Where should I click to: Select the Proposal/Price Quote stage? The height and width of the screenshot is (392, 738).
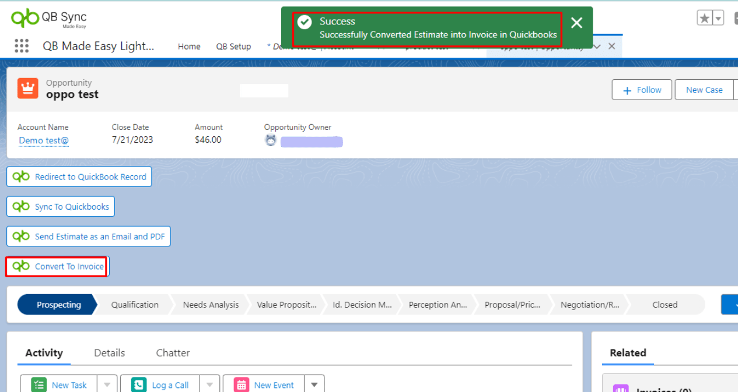click(x=513, y=305)
